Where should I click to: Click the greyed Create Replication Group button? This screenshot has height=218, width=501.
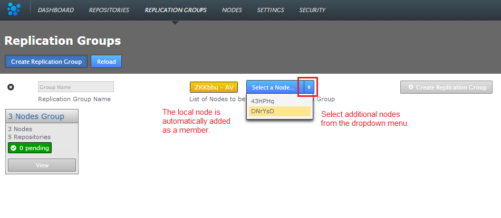pos(446,87)
